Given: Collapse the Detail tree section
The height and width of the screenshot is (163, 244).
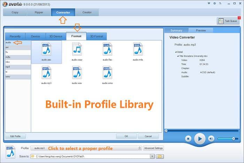Looking at the screenshot, I should pos(176,52).
